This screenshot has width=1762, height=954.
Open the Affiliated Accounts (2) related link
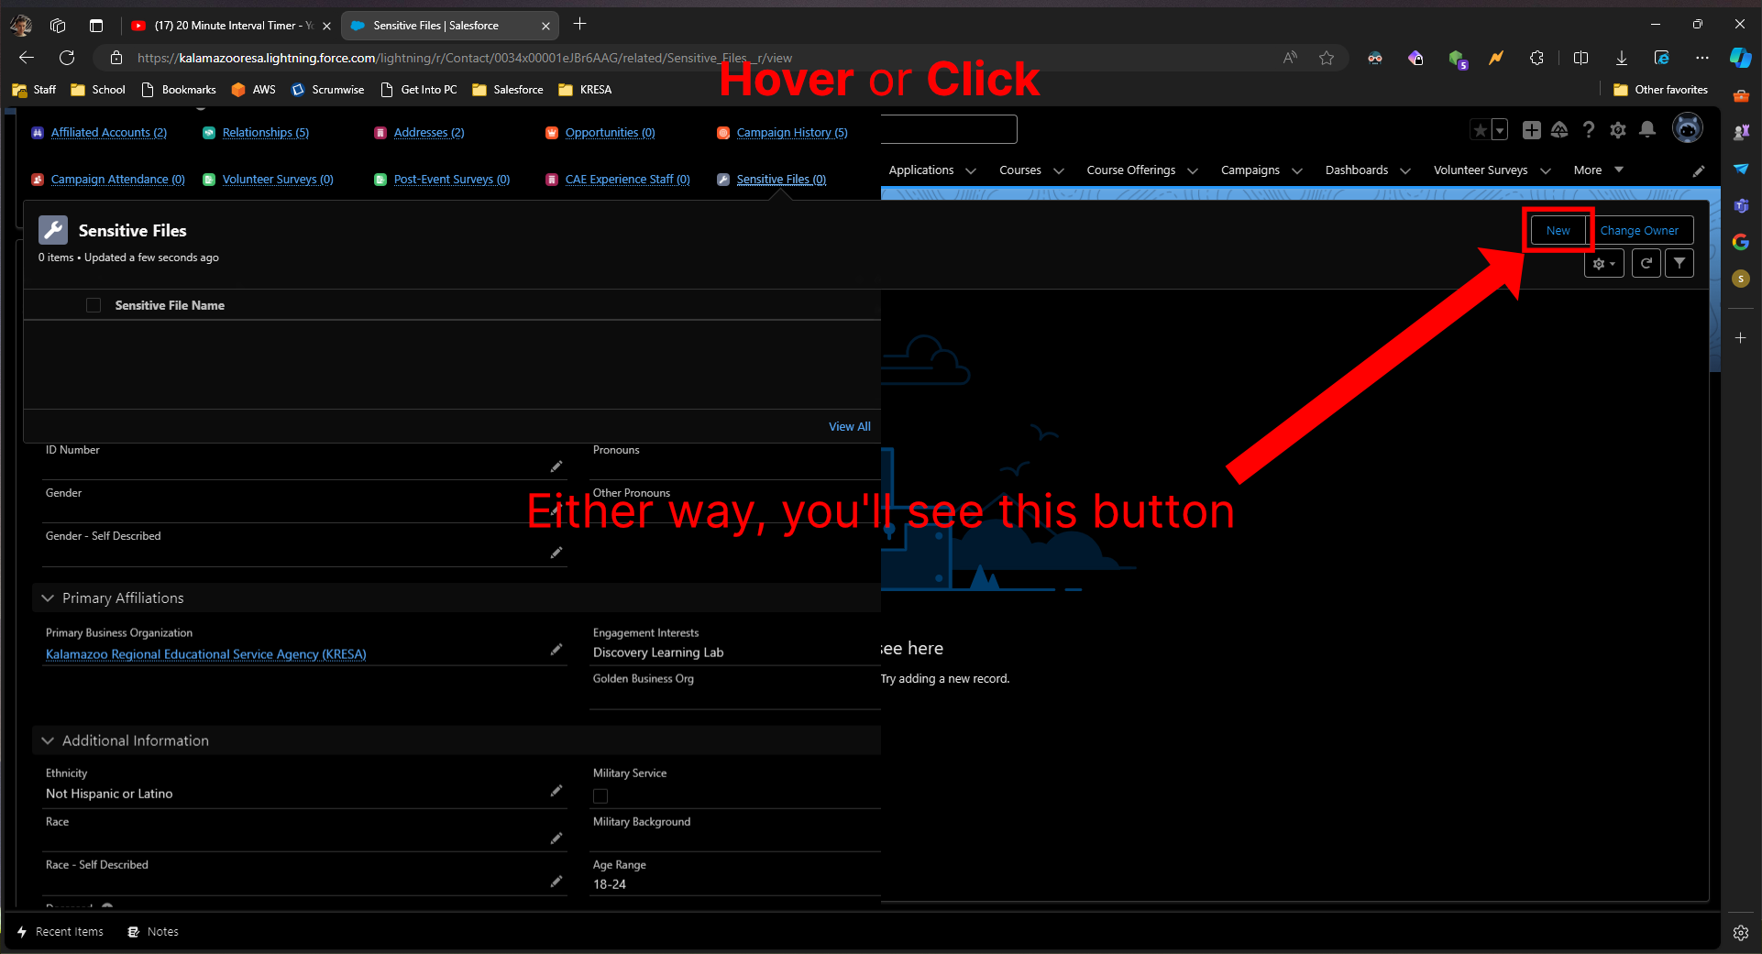click(x=108, y=133)
